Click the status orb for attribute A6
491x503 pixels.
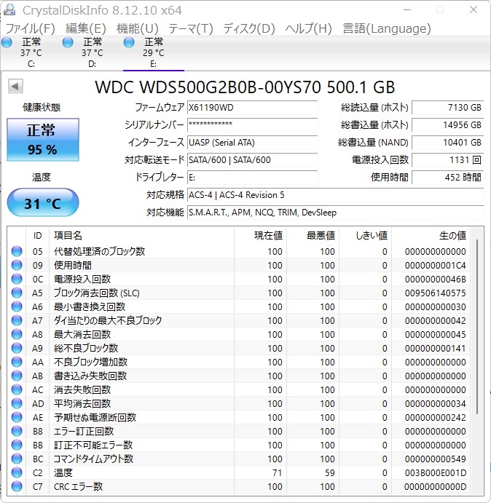(17, 306)
